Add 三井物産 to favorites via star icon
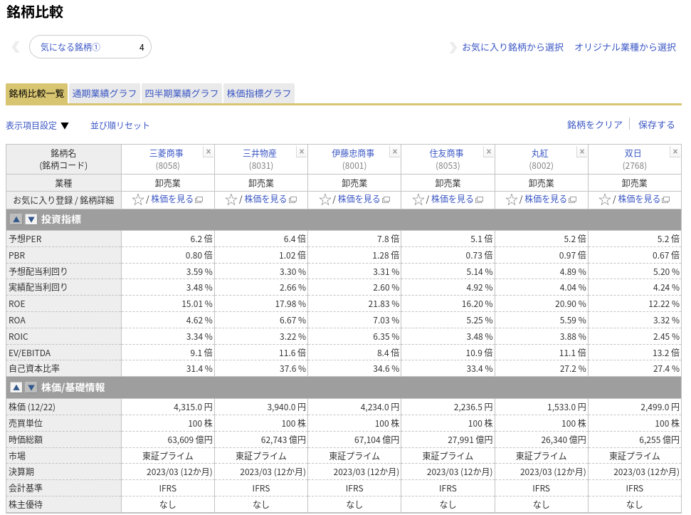The height and width of the screenshot is (515, 691). 231,199
